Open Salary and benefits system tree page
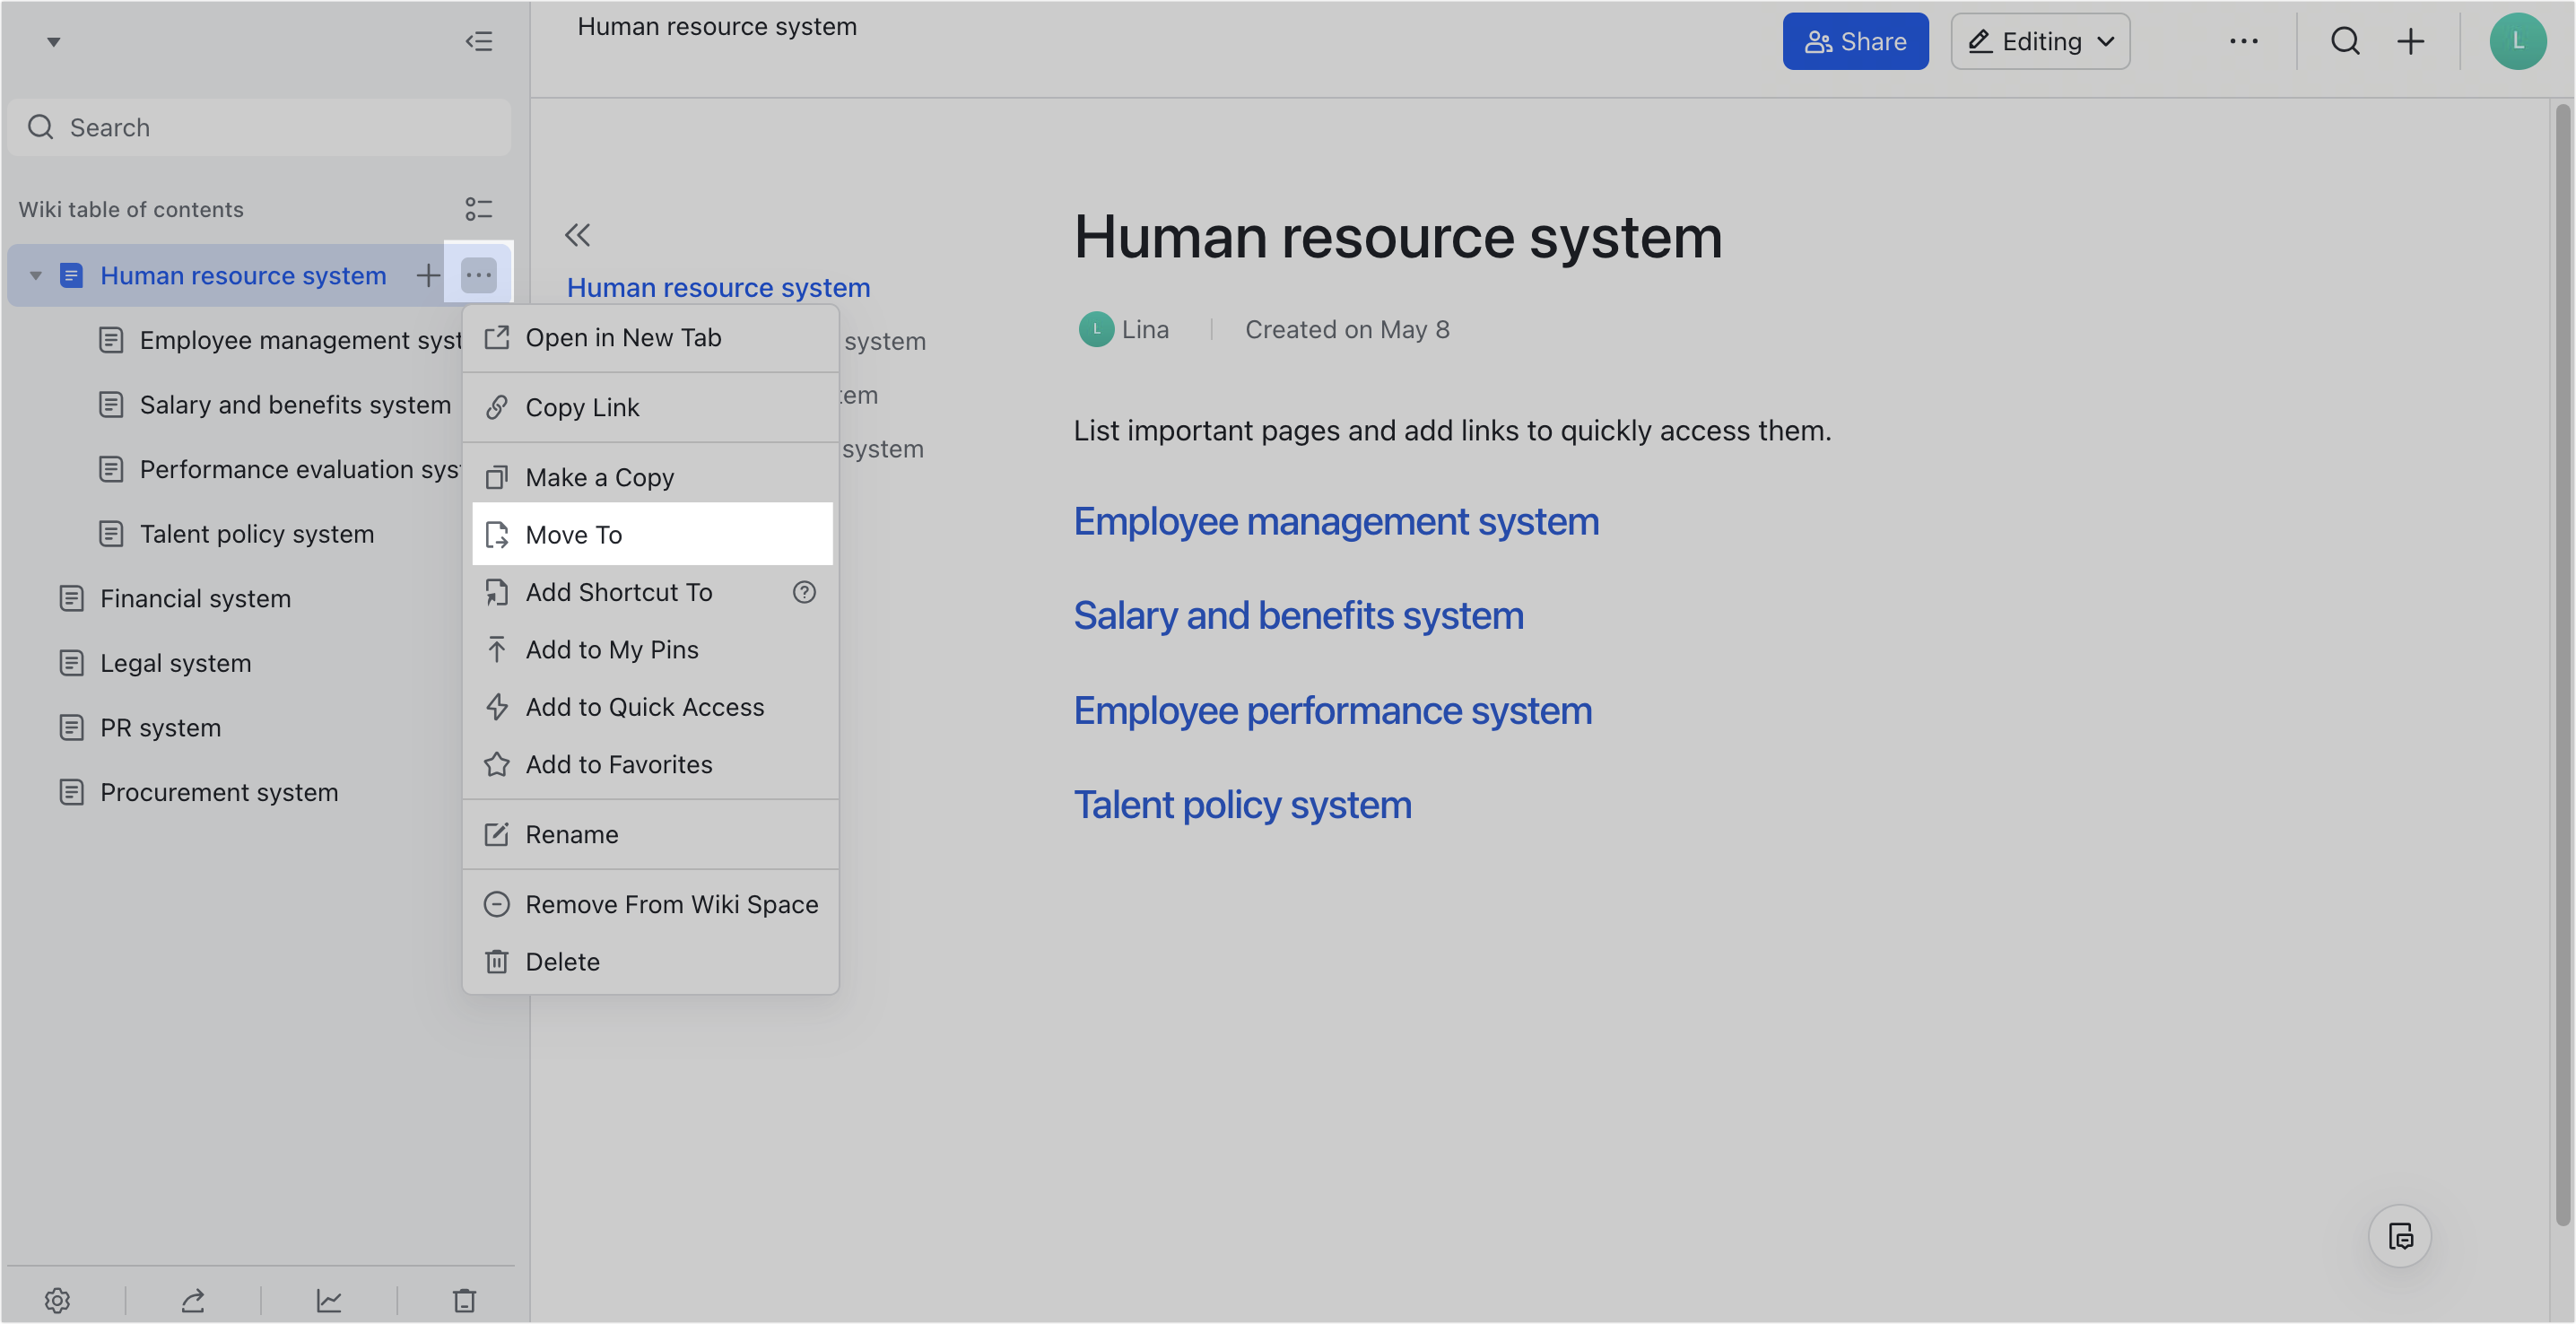The image size is (2576, 1324). tap(295, 405)
